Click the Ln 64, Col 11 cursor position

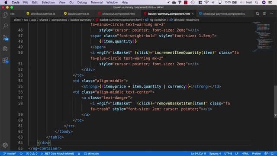pyautogui.click(x=198, y=153)
